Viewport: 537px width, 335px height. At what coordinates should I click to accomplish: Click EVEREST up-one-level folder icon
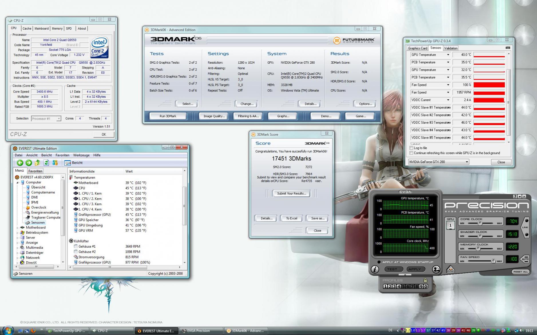click(37, 163)
